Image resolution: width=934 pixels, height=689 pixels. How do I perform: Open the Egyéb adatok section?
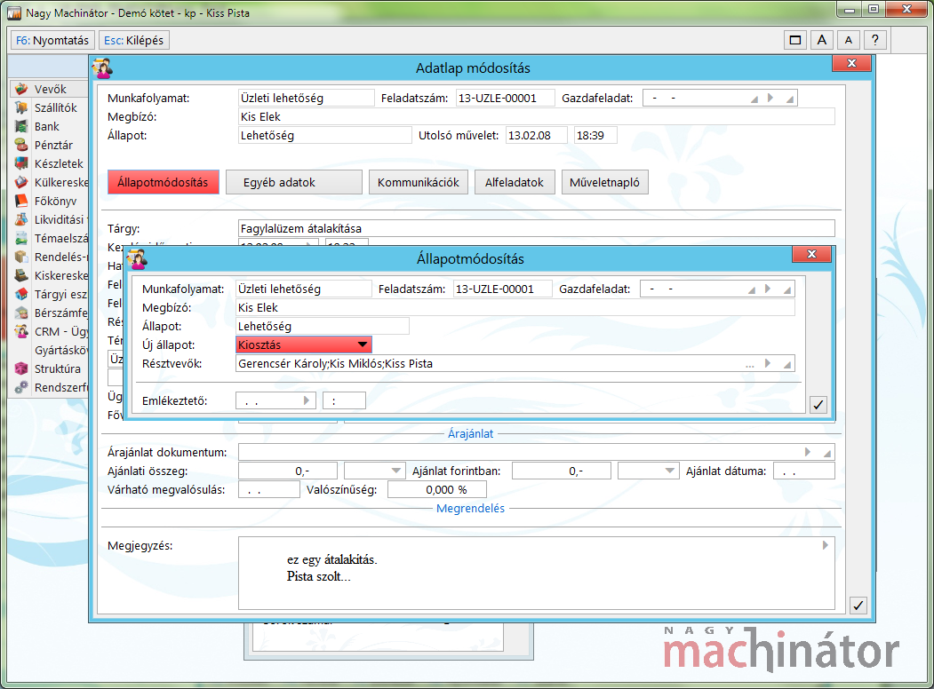[294, 182]
